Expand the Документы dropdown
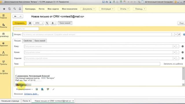 click(x=88, y=9)
